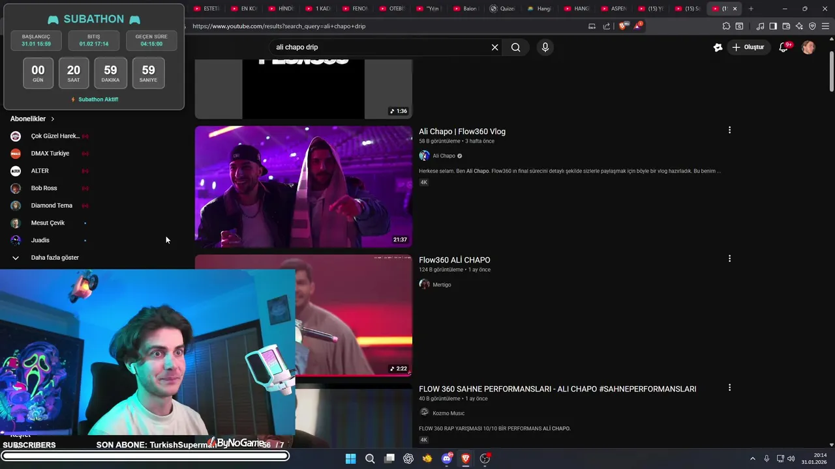Open a new browser tab with plus

(751, 8)
